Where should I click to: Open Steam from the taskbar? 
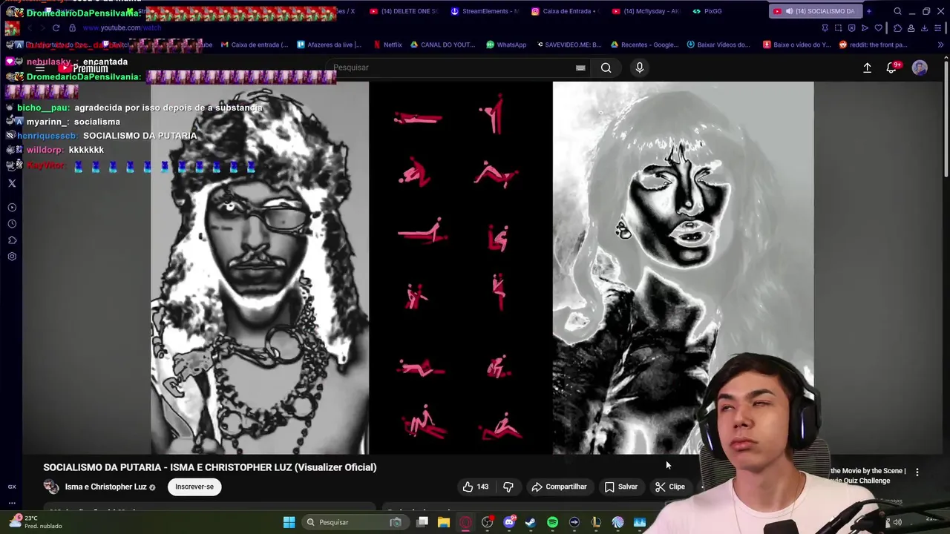tap(531, 522)
